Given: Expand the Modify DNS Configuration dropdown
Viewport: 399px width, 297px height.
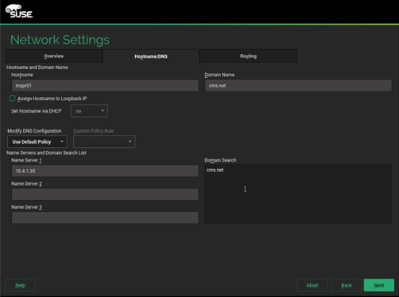Looking at the screenshot, I should (37, 142).
